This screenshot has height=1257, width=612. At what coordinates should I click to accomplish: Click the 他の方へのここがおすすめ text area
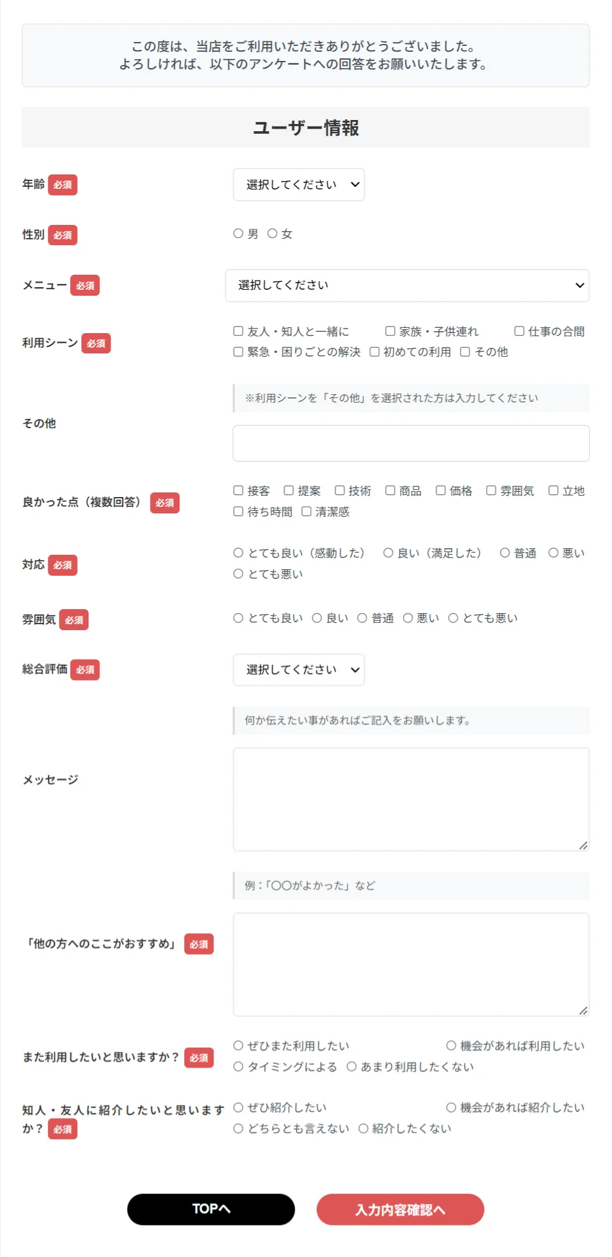411,965
